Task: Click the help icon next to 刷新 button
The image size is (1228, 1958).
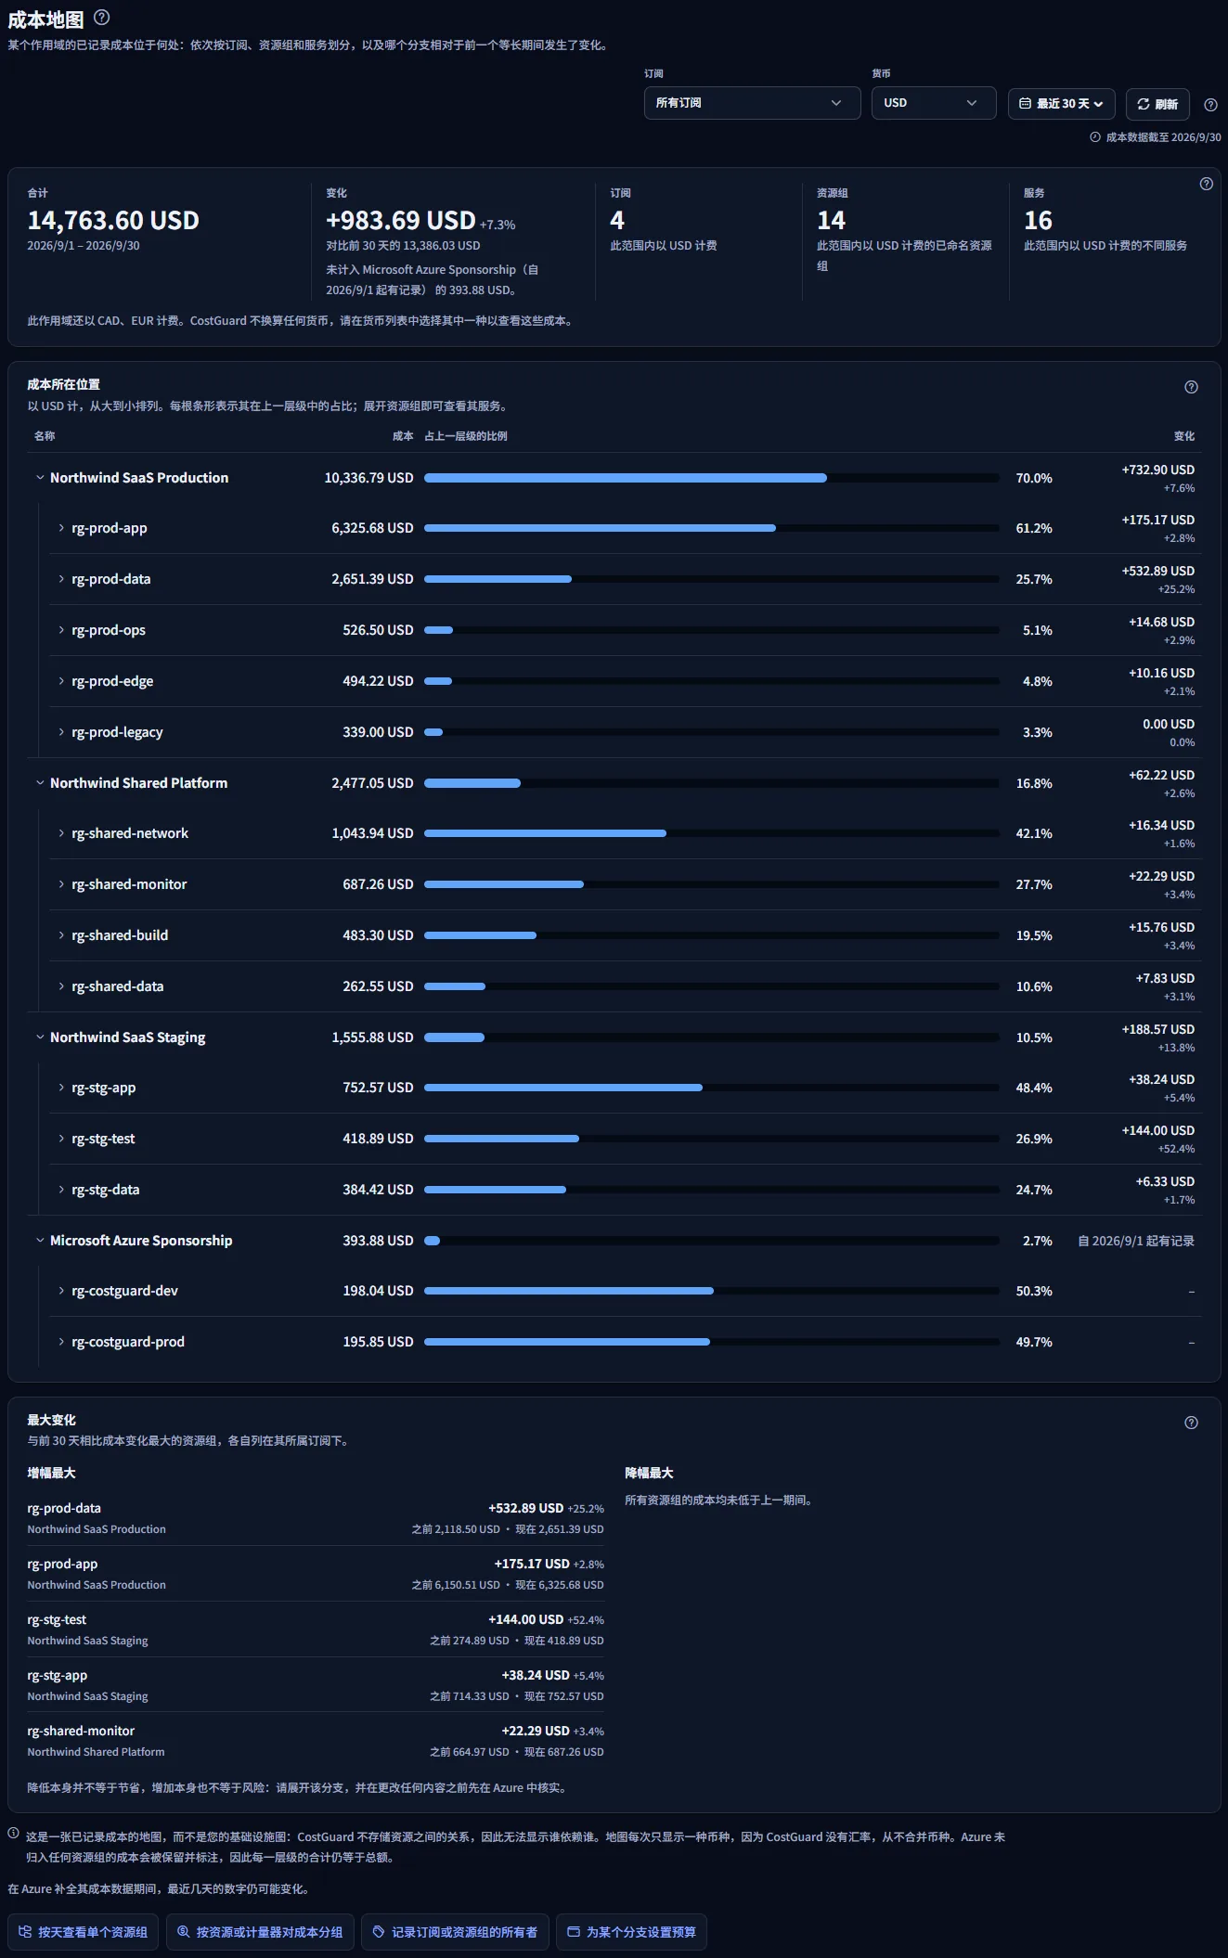Action: pos(1210,105)
